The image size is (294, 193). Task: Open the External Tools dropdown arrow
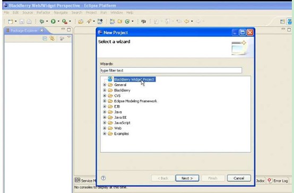70,21
